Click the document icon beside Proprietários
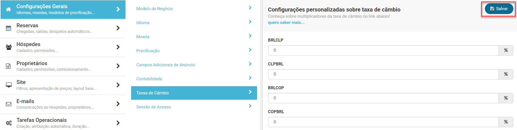The width and height of the screenshot is (517, 130). point(8,66)
